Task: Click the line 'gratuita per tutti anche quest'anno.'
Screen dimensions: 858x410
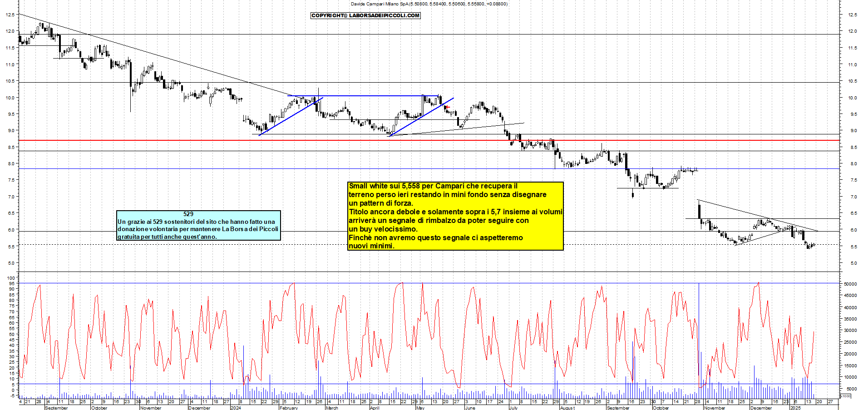Action: click(167, 237)
